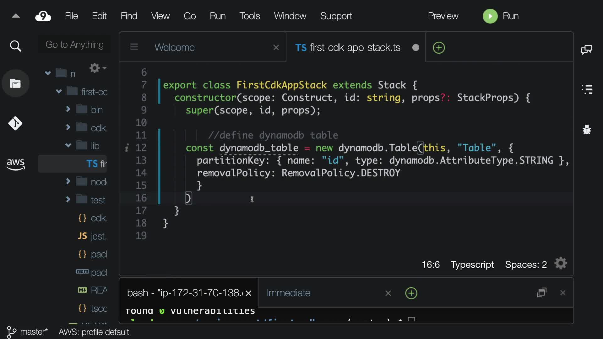
Task: Click the Go to Anything field
Action: click(x=74, y=45)
